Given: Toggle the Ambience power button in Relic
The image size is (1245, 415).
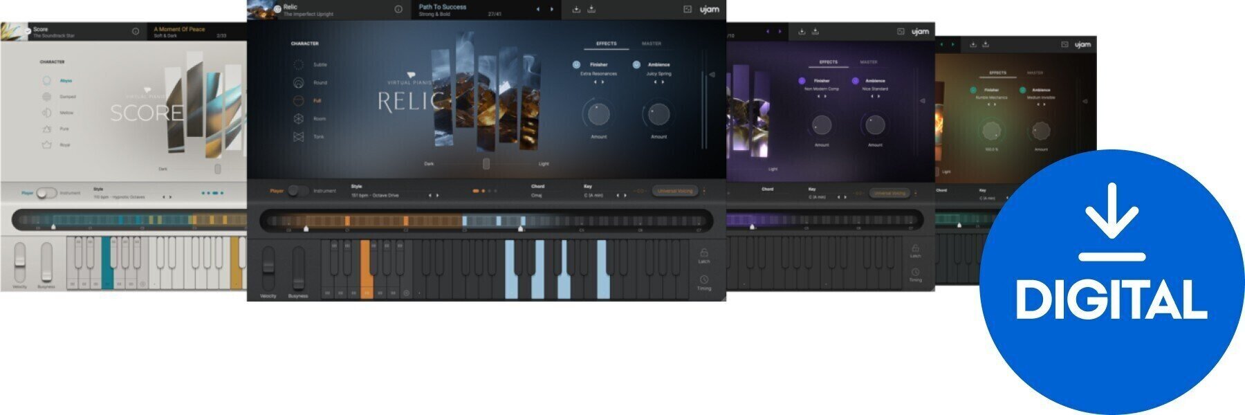Looking at the screenshot, I should point(636,64).
